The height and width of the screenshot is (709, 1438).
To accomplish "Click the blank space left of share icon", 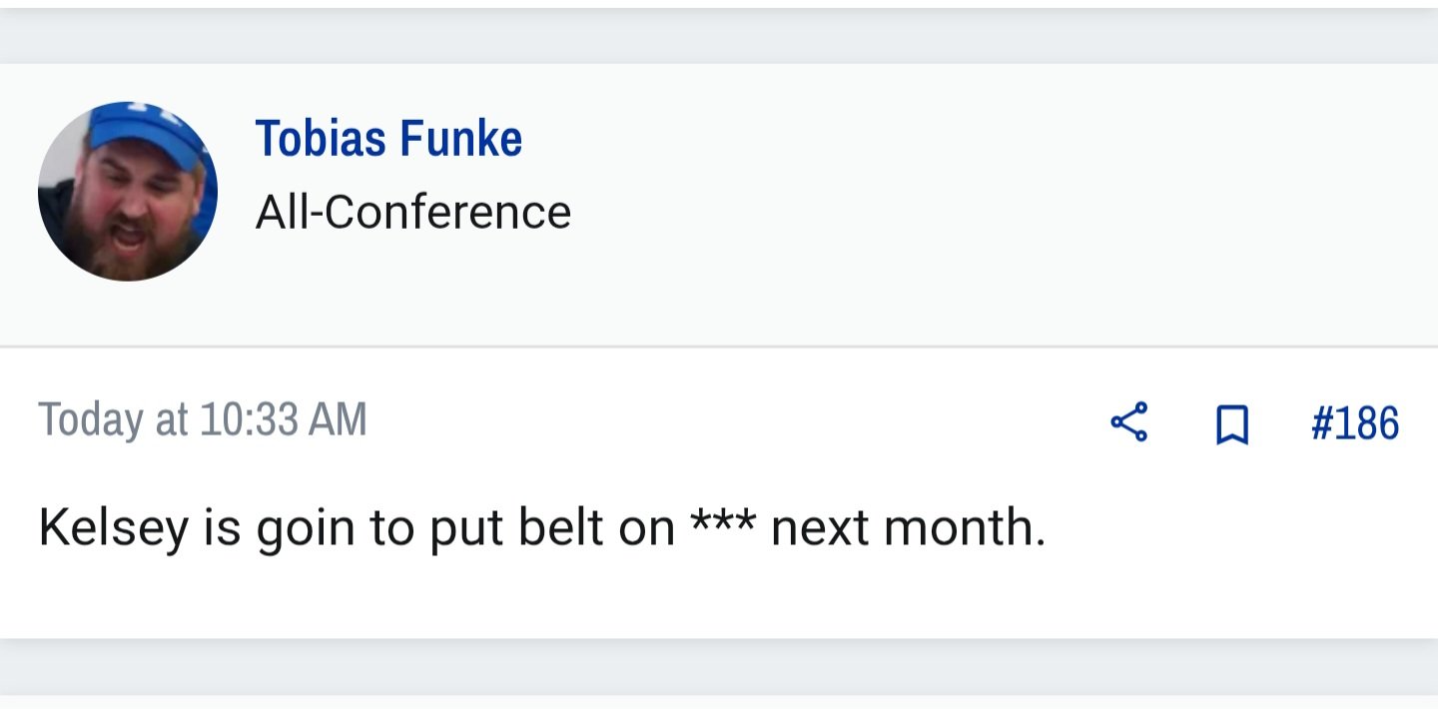I will [x=739, y=422].
